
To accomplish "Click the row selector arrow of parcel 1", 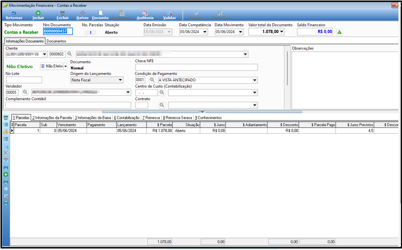I will pos(12,130).
